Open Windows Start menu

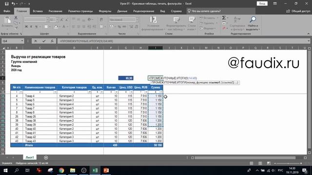5,171
